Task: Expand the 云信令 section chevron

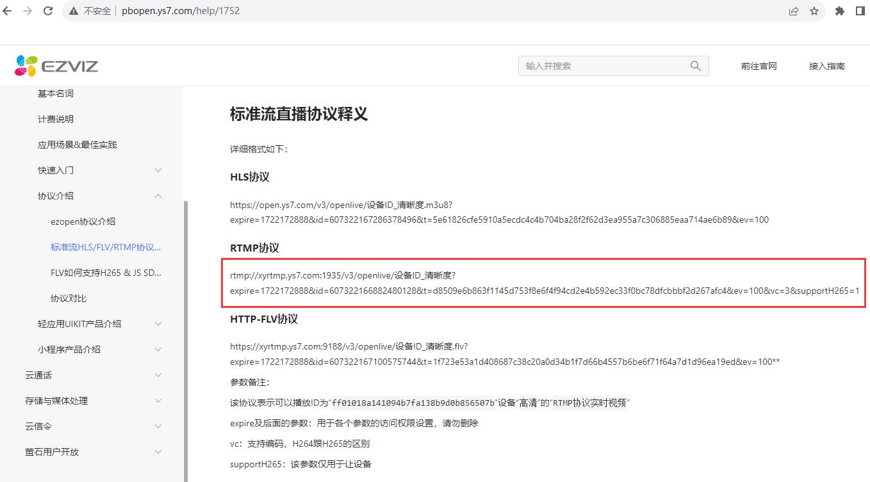Action: 158,426
